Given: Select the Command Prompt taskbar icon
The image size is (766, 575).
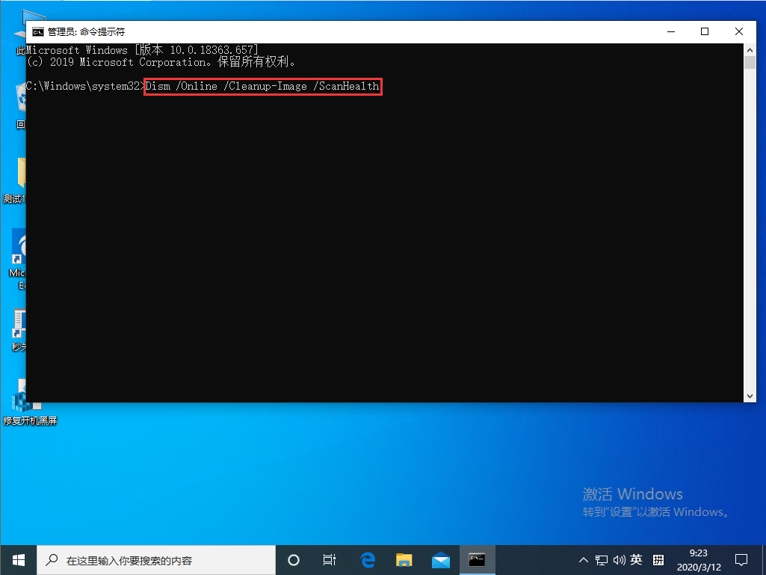Looking at the screenshot, I should point(476,559).
